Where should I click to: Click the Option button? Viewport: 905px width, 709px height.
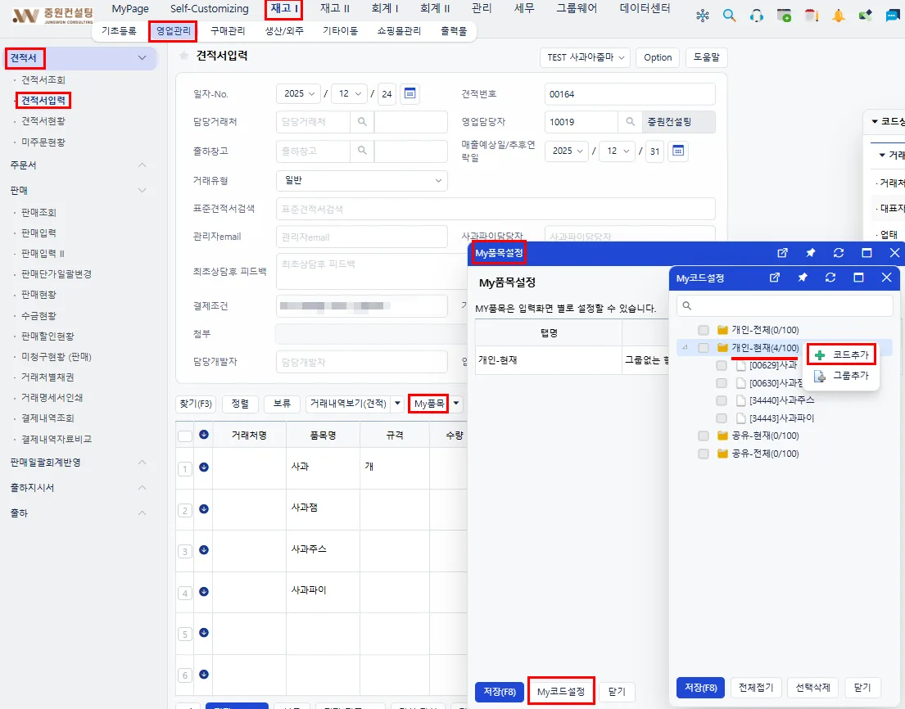pos(658,57)
